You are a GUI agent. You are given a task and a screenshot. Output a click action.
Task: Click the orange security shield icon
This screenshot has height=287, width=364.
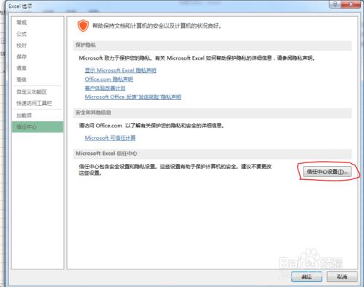point(83,25)
